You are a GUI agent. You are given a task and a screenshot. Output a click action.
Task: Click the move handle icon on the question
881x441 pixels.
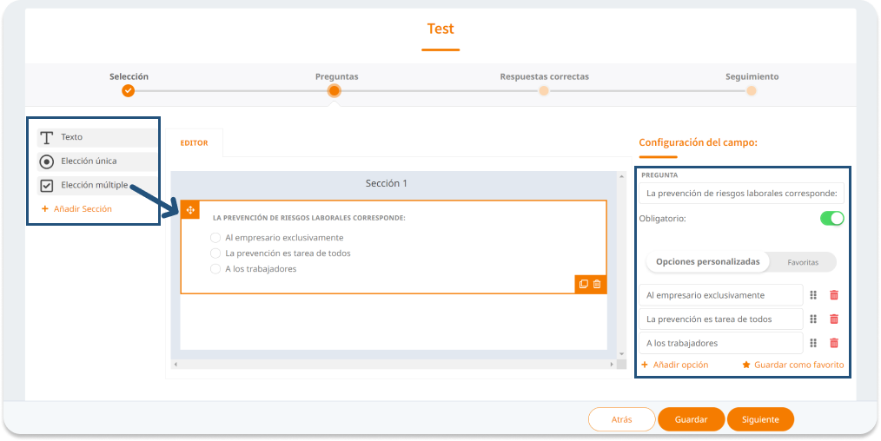190,210
